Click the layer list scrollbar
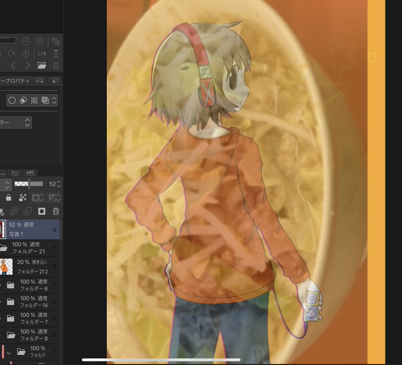 [x=61, y=230]
